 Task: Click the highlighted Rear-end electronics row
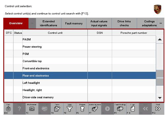(x=80, y=75)
